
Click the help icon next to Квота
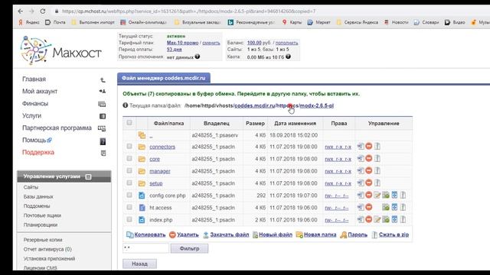click(x=288, y=57)
